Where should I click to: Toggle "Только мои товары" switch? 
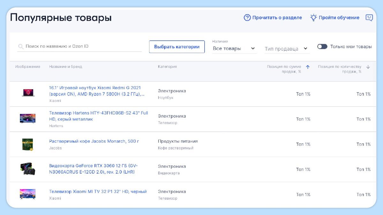(x=322, y=47)
